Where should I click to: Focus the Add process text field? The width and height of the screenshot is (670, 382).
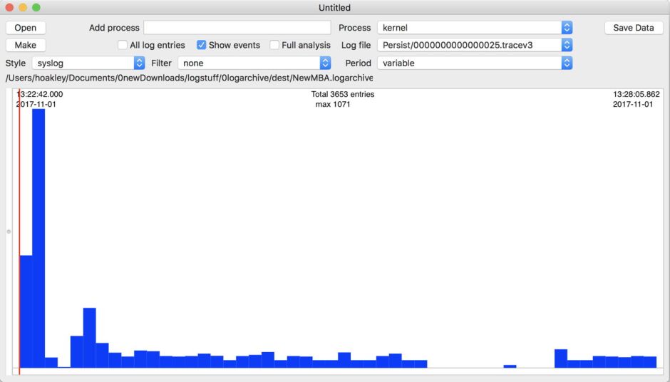coord(237,28)
